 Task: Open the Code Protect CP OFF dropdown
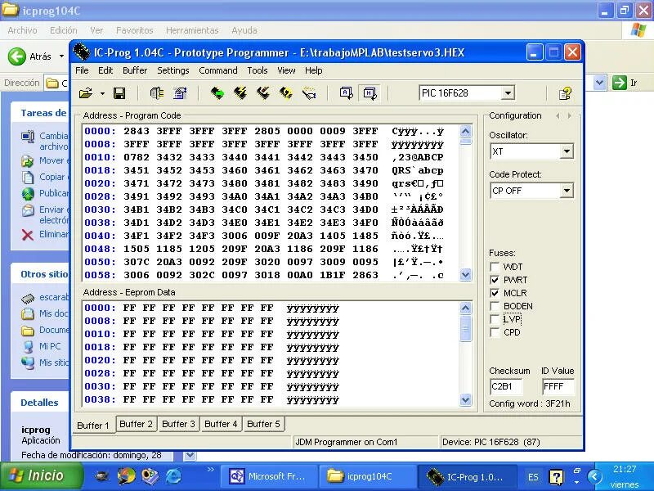pyautogui.click(x=567, y=191)
